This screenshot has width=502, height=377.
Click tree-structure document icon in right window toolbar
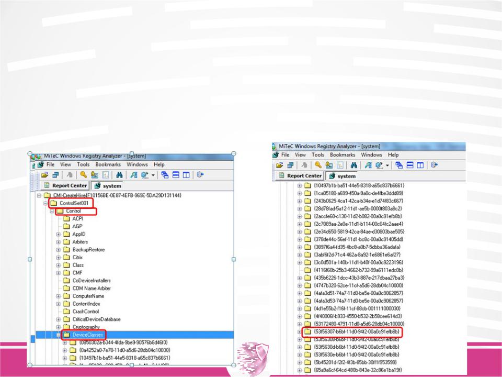click(x=340, y=165)
